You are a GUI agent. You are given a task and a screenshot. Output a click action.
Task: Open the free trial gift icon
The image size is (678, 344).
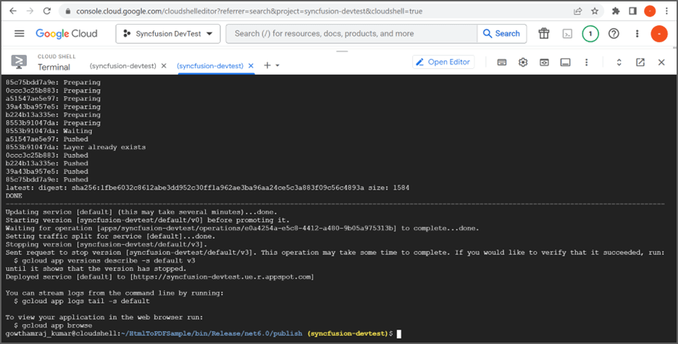[x=543, y=33]
